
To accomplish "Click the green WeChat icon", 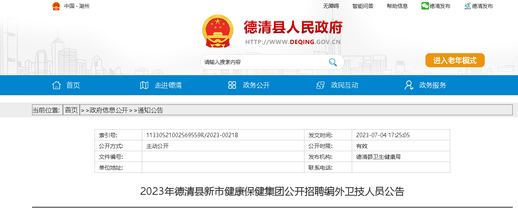I will click(425, 6).
